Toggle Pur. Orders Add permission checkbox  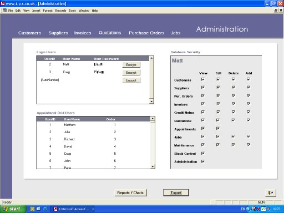coord(248,95)
